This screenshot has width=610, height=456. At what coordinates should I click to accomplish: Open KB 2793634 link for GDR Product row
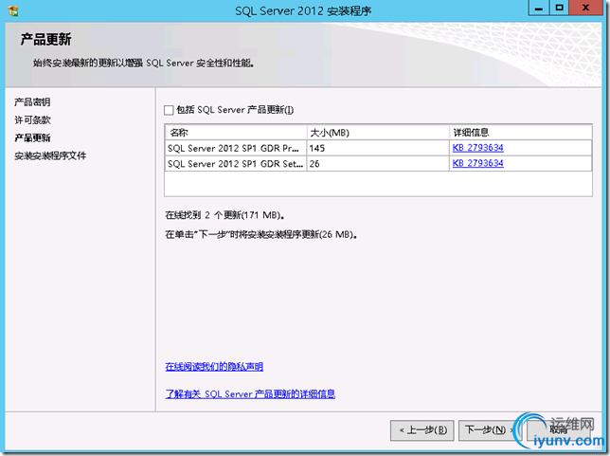coord(477,148)
